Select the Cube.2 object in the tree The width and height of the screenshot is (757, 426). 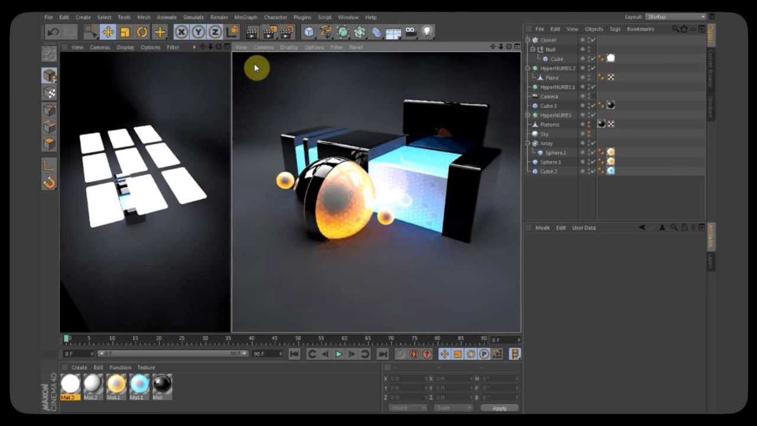click(x=548, y=172)
